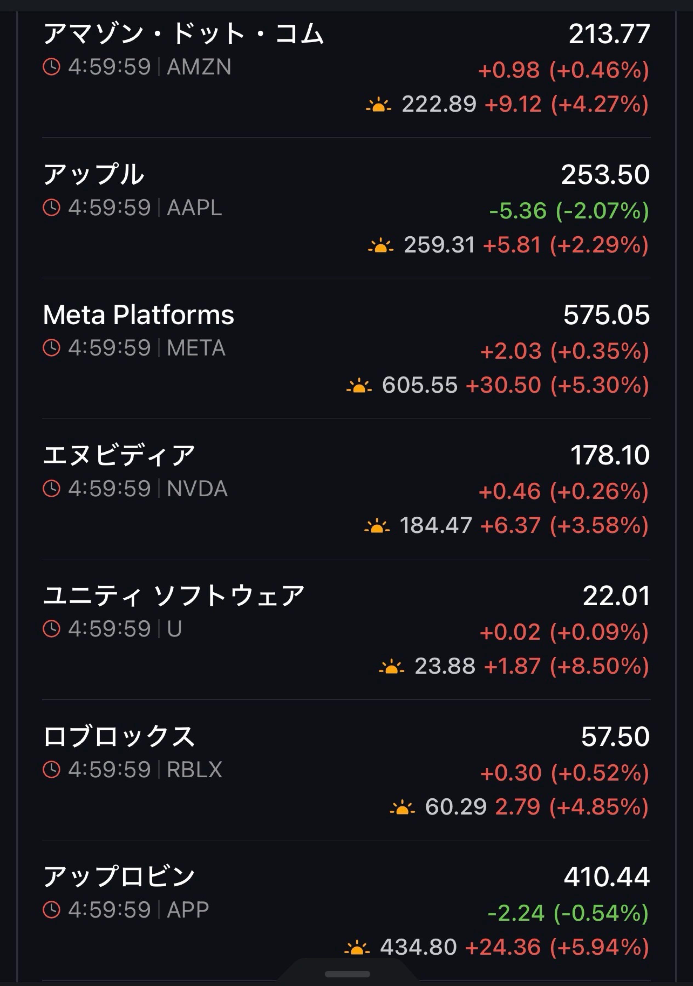Tap Meta's pre-market price 605.55
Viewport: 693px width, 986px height.
coord(419,385)
